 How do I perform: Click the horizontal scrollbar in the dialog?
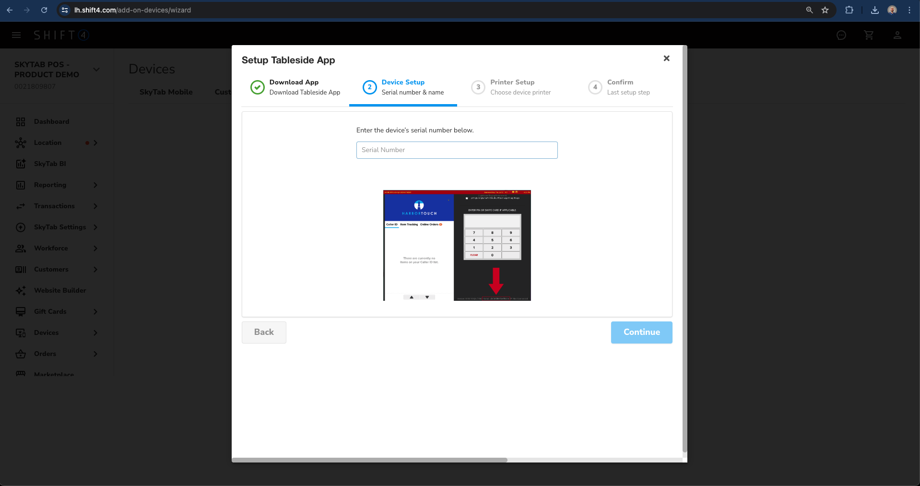369,460
